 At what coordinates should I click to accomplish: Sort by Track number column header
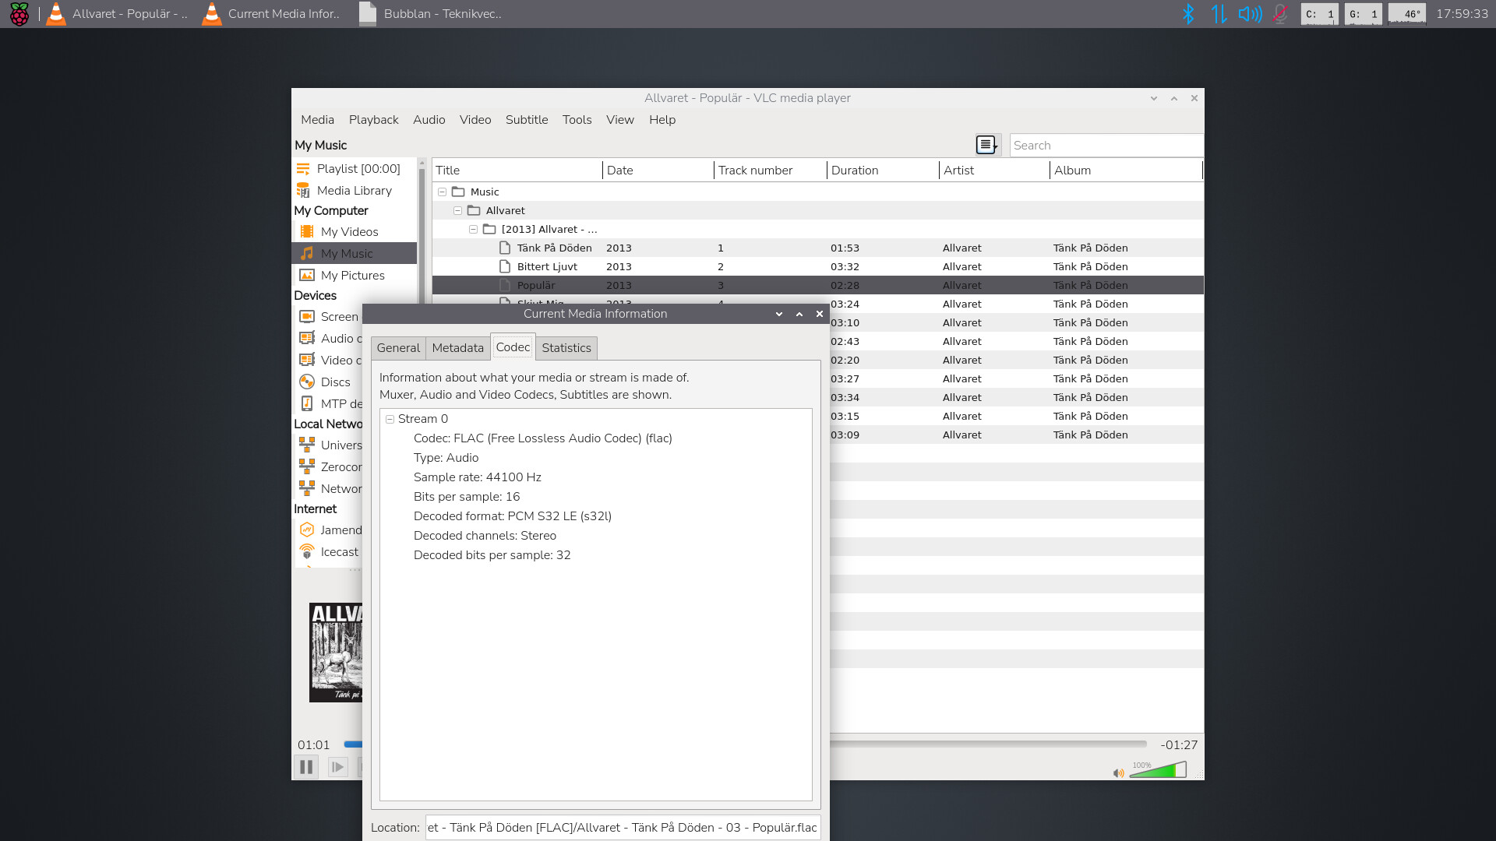pyautogui.click(x=771, y=171)
